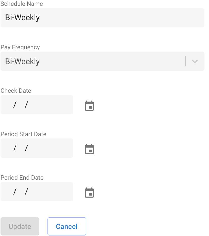Click the grayed-out Update button

point(20,226)
